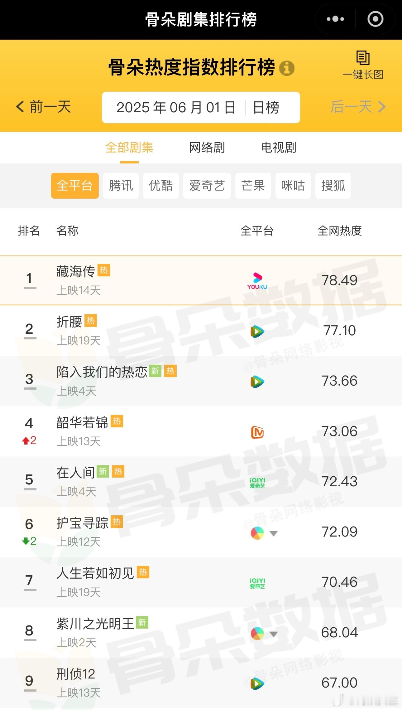The image size is (402, 710).
Task: Filter the ranking by 爱奇艺 platform
Action: pos(207,186)
